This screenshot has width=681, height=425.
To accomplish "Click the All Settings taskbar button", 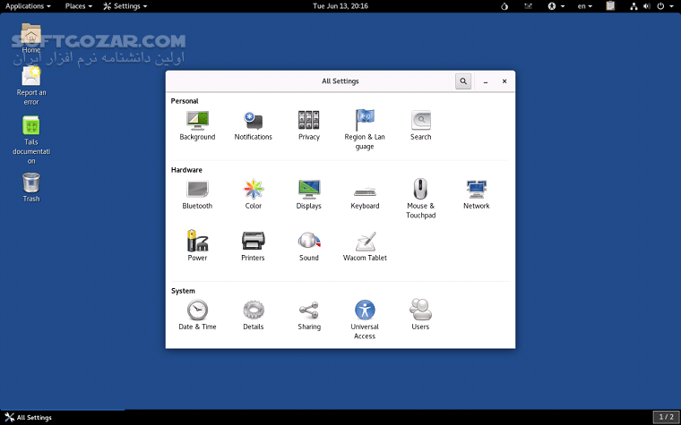I will click(x=29, y=417).
